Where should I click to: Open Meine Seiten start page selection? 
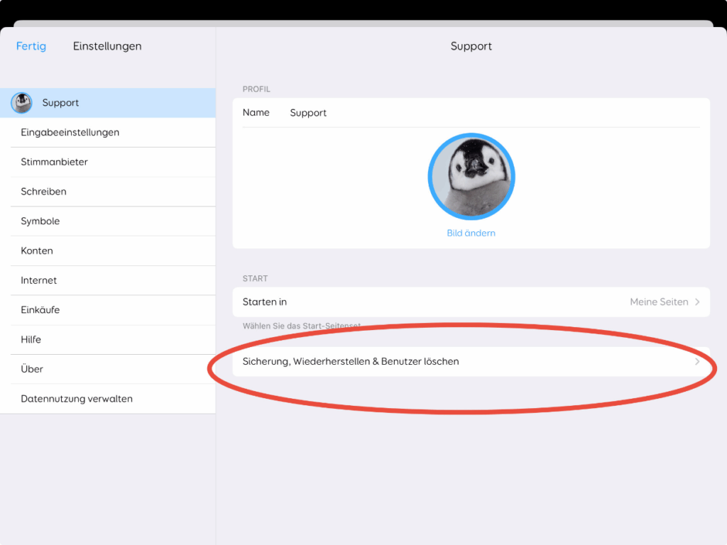[x=658, y=302]
